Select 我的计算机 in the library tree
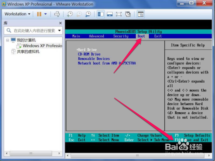This screenshot has width=215, height=161. click(x=26, y=40)
